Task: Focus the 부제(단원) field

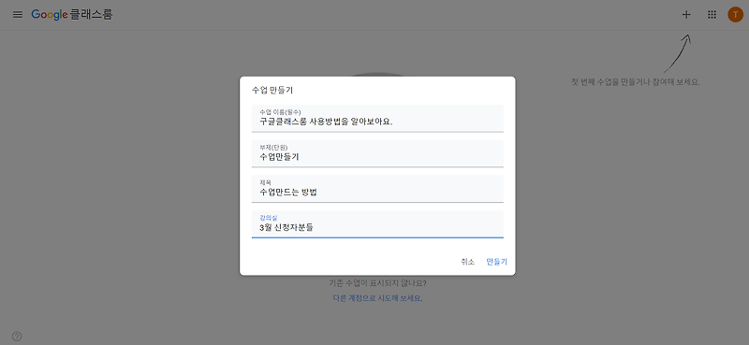Action: coord(377,153)
